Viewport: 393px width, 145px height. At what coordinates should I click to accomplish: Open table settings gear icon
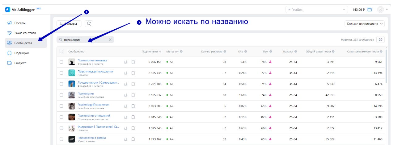(380, 39)
